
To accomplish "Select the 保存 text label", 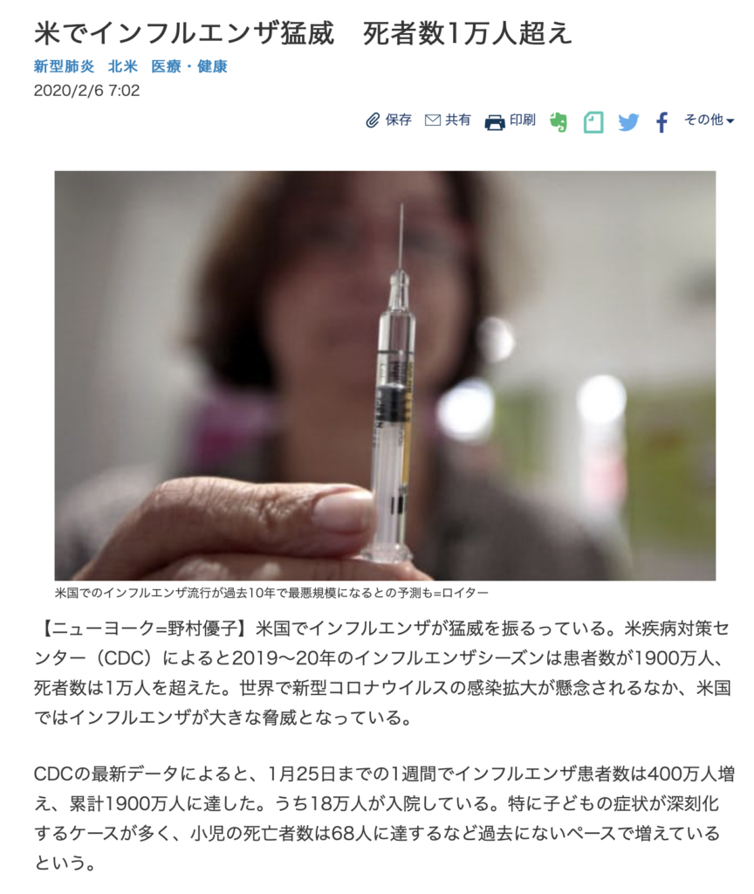I will pos(398,120).
